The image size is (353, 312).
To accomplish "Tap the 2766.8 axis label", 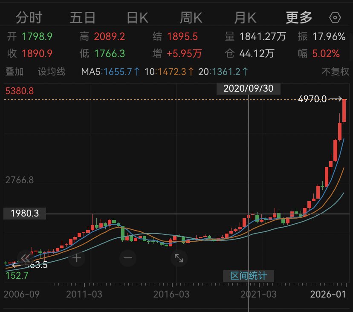I will [x=20, y=180].
